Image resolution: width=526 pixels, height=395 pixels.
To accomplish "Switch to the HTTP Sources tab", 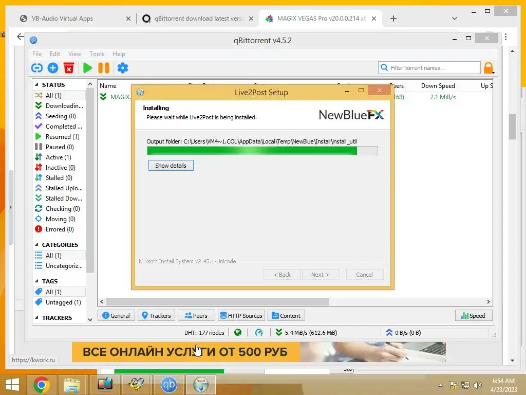I will tap(241, 316).
